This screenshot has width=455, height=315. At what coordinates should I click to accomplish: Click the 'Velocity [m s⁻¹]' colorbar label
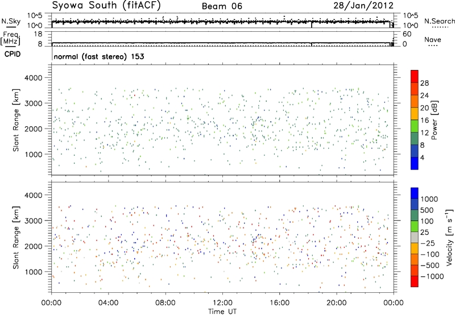pyautogui.click(x=449, y=237)
